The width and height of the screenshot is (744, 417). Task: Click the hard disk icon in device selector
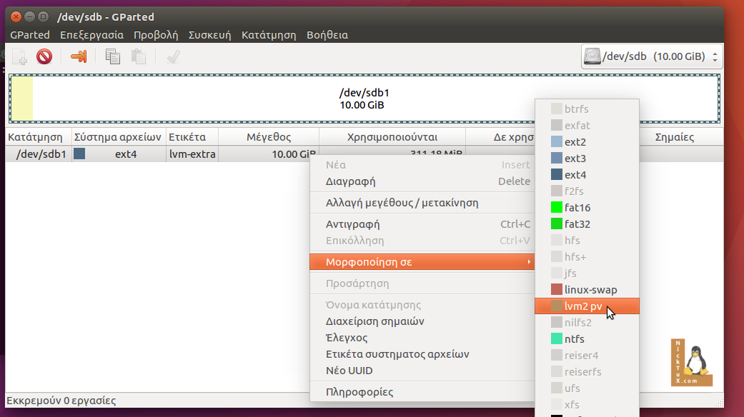592,56
